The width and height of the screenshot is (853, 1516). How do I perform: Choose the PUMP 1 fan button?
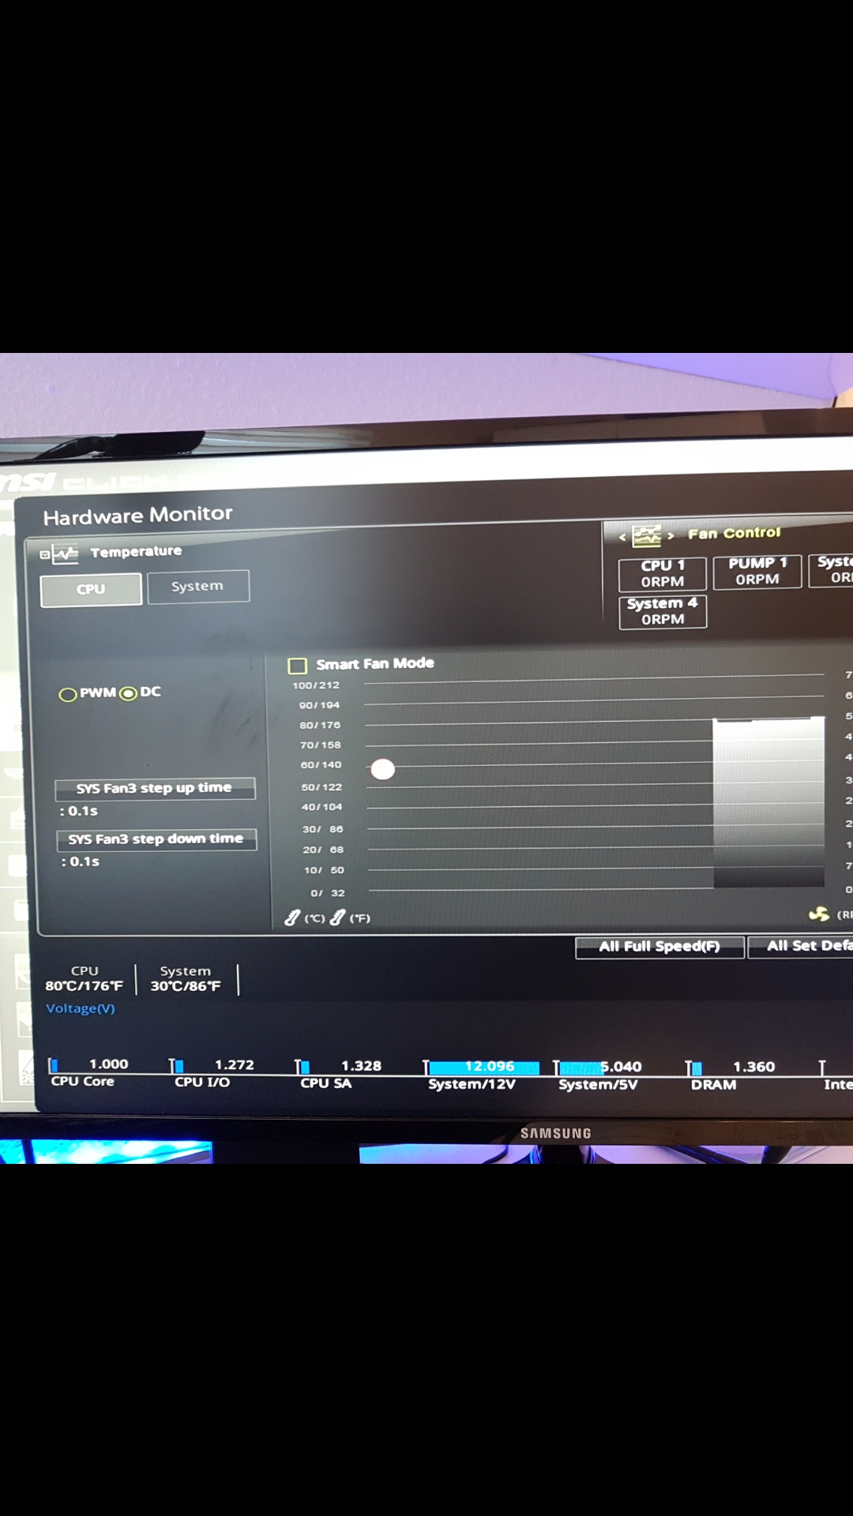(757, 571)
